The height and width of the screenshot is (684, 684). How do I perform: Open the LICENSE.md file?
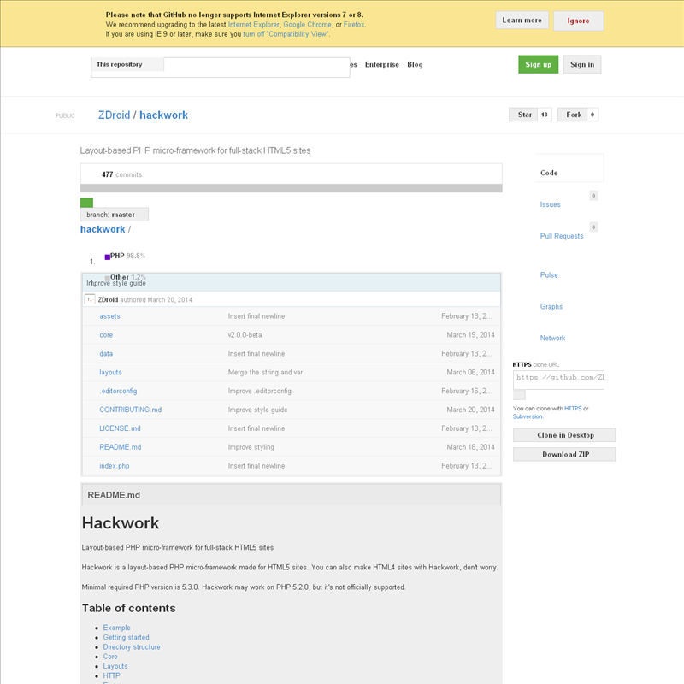click(x=120, y=428)
